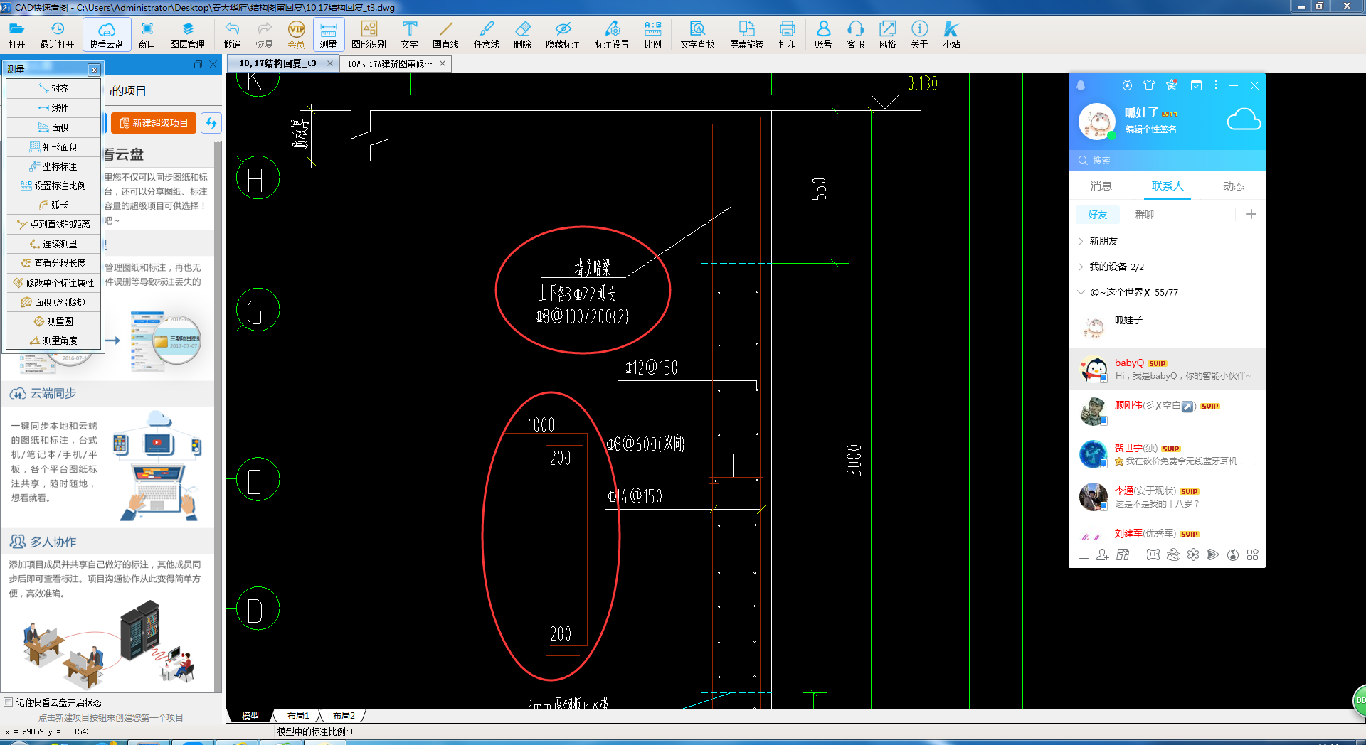The height and width of the screenshot is (745, 1366).
Task: Close the 10,17结构回复_t3 drawing tab
Action: 330,63
